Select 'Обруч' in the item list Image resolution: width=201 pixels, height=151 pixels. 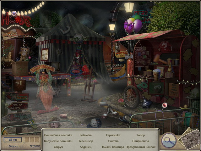coord(58,147)
